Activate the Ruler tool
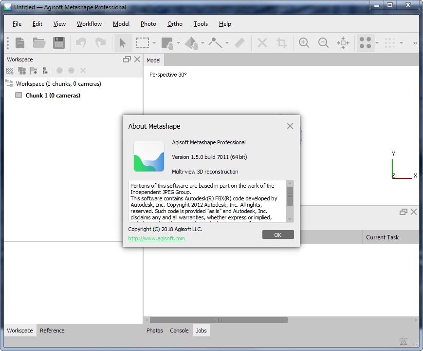423x351 pixels. 239,43
